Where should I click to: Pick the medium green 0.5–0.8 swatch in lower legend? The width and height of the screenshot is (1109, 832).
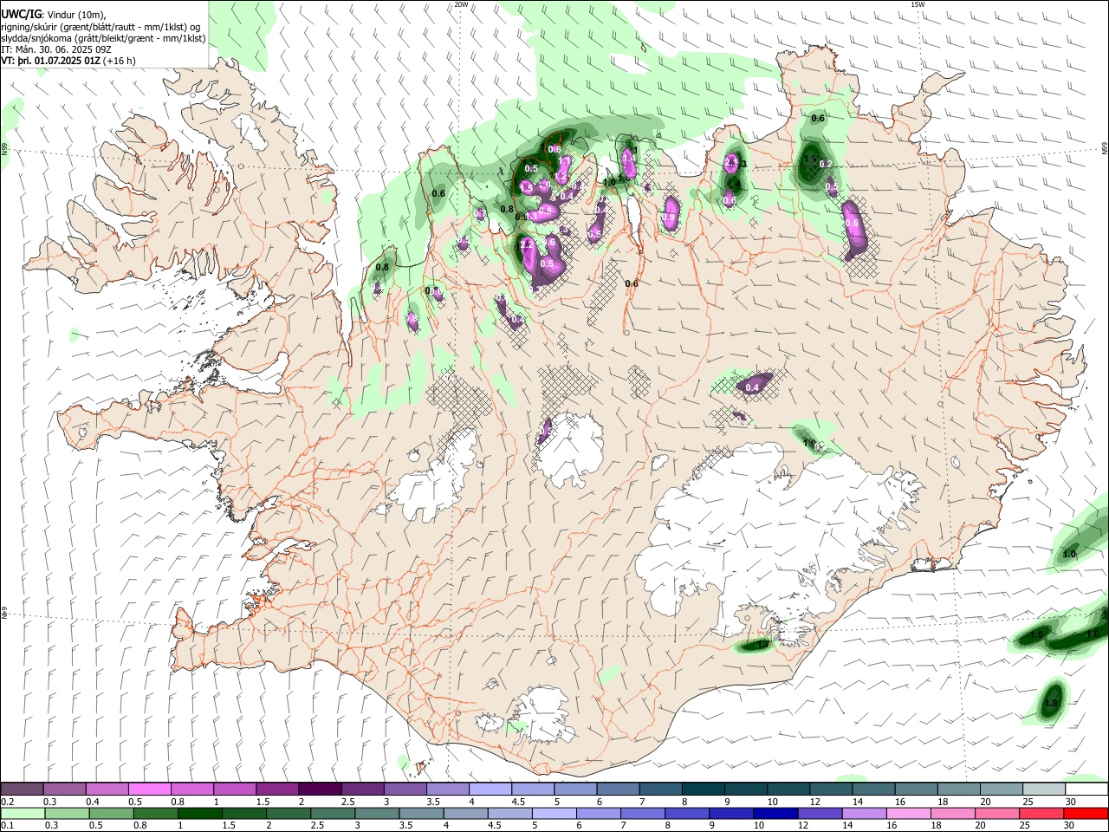click(x=111, y=813)
